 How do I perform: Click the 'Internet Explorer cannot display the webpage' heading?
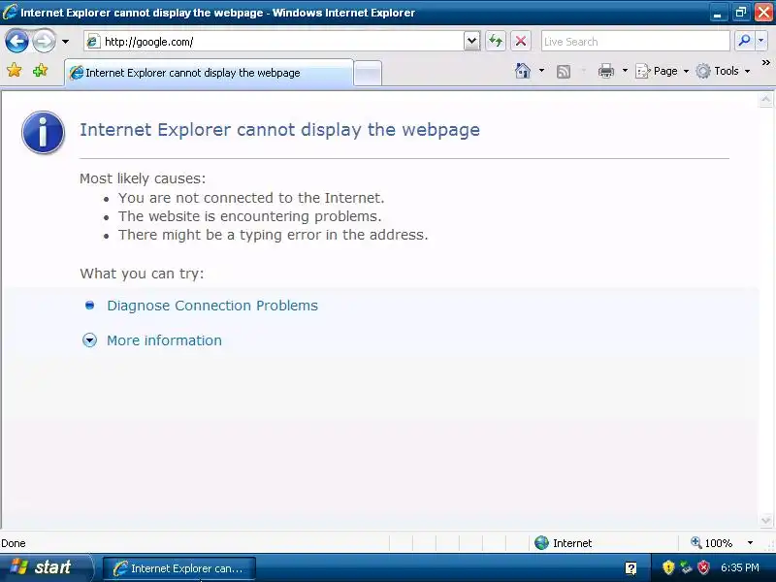pos(279,130)
